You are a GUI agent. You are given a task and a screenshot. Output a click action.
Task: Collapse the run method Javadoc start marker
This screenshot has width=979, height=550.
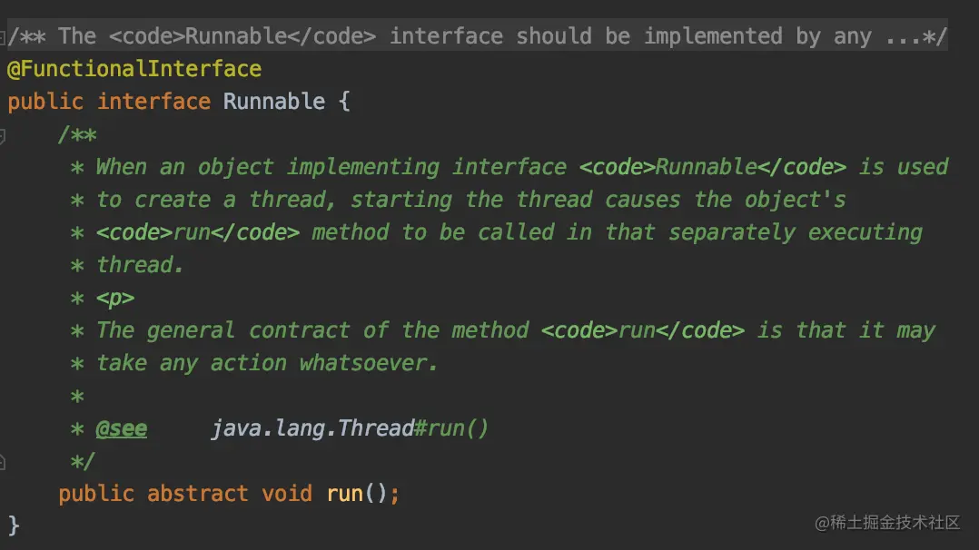[3, 136]
